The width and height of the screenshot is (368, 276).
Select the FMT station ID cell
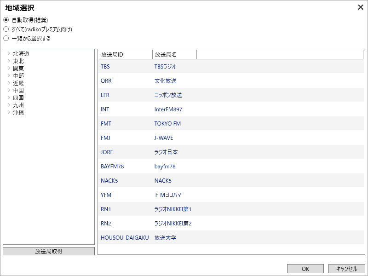click(106, 123)
